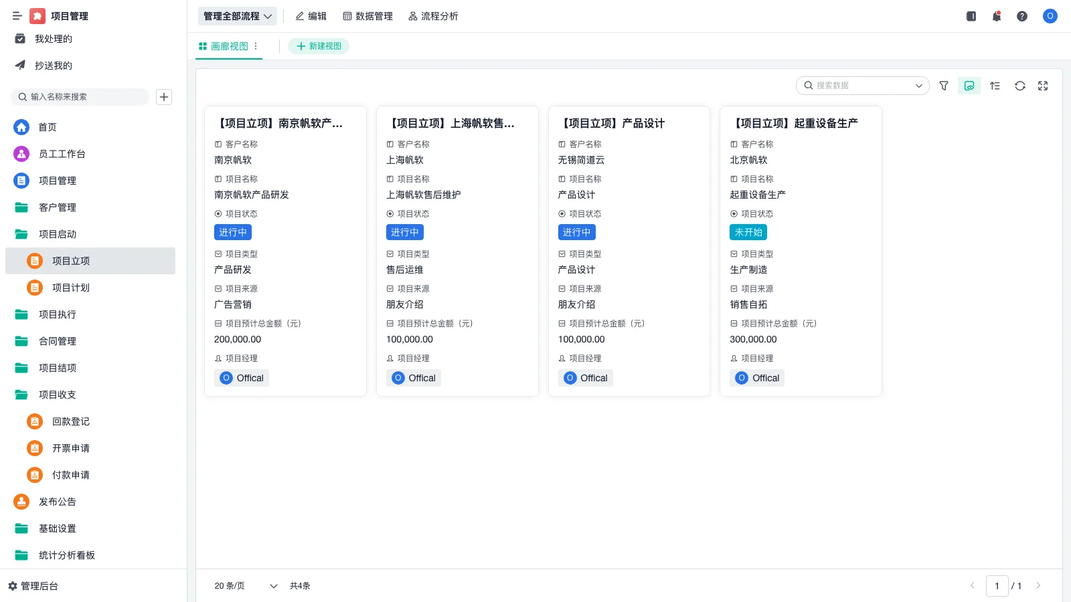Expand the 管理全部流程 dropdown

point(238,16)
